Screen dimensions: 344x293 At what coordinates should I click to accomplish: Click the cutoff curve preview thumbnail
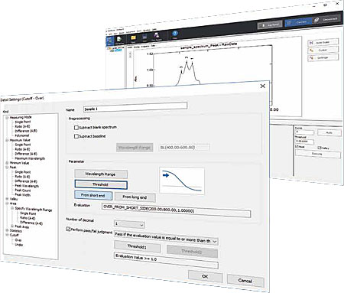click(182, 181)
